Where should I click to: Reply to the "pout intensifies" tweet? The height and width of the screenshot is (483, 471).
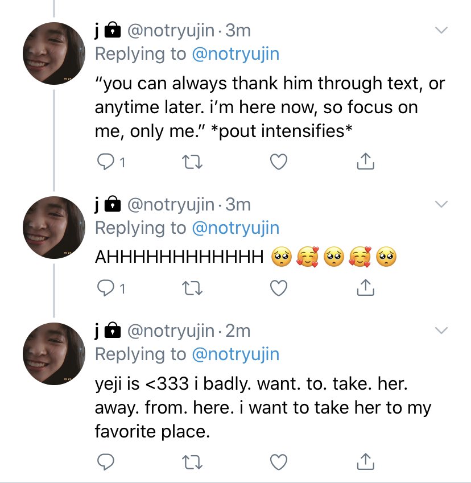(106, 162)
